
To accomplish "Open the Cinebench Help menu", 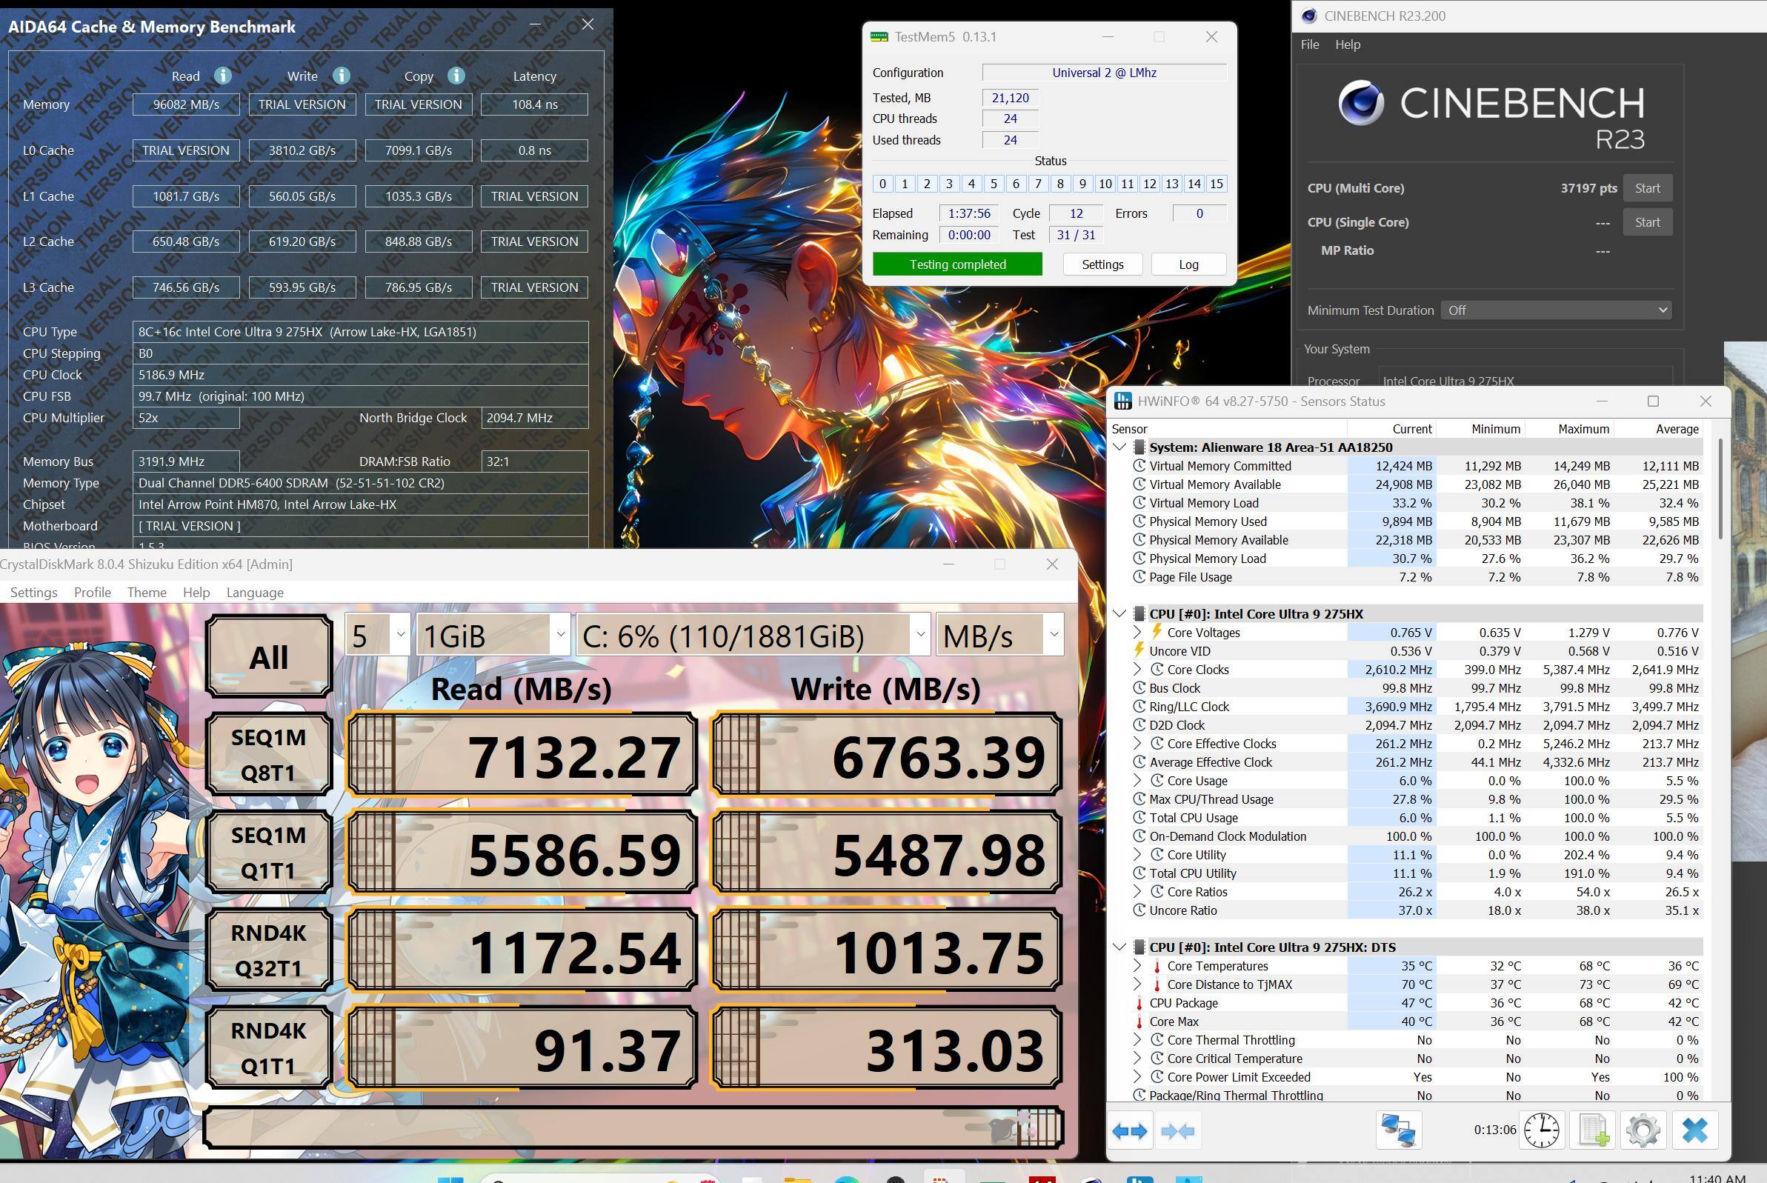I will coord(1347,44).
